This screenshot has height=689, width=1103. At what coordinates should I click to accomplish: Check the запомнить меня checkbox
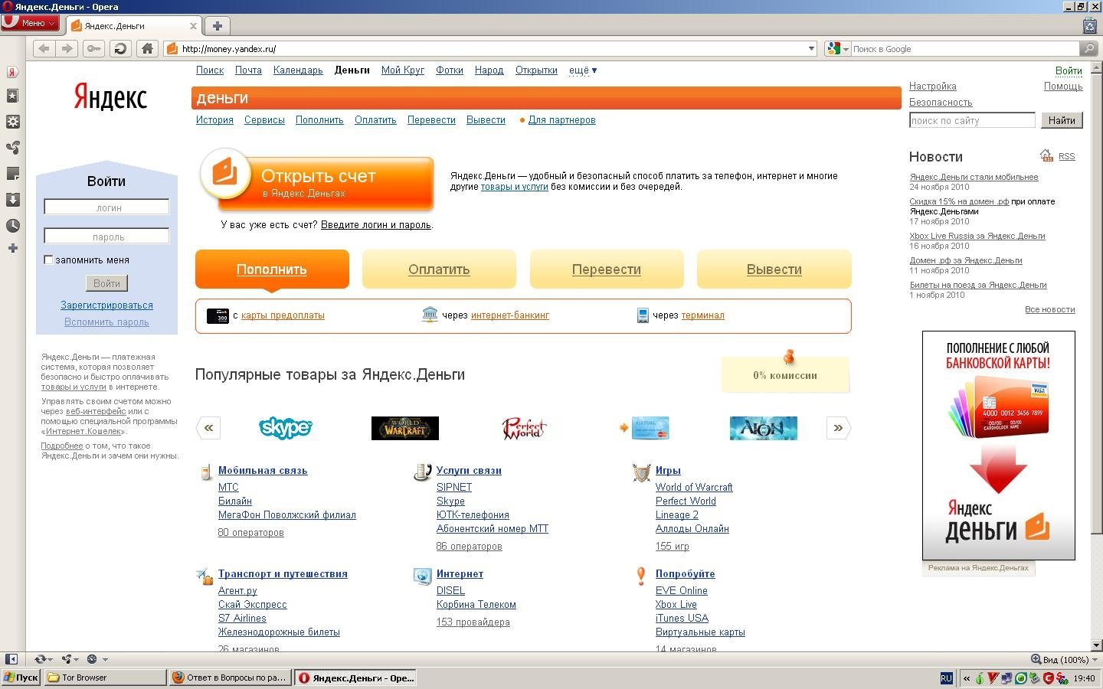(48, 260)
